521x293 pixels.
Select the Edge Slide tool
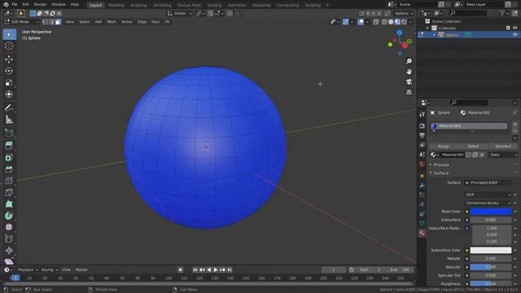click(x=9, y=238)
